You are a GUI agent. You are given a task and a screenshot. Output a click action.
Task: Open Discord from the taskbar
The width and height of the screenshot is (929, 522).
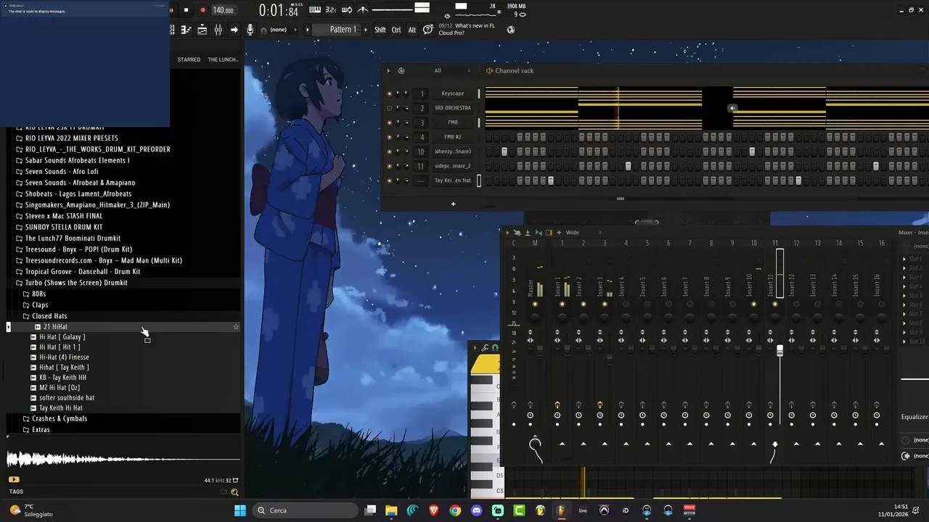coord(476,510)
